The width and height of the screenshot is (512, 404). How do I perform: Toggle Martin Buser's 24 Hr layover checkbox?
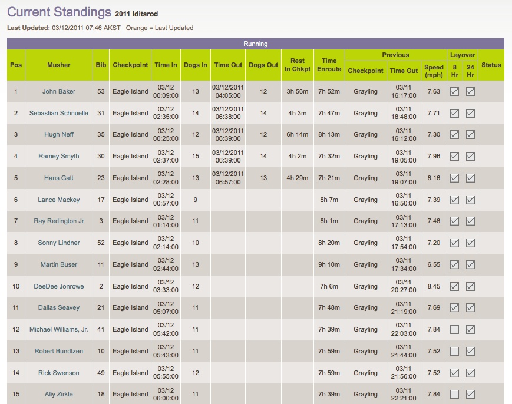470,264
